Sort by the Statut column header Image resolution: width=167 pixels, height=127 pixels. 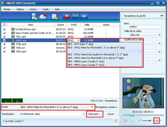pyautogui.click(x=106, y=25)
